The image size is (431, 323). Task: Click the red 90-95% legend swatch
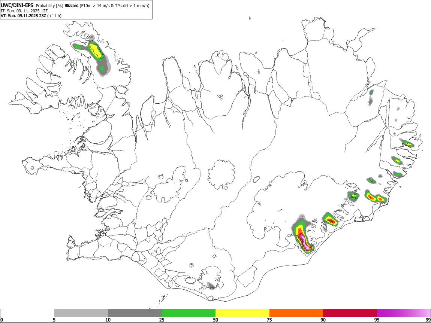pyautogui.click(x=350, y=313)
